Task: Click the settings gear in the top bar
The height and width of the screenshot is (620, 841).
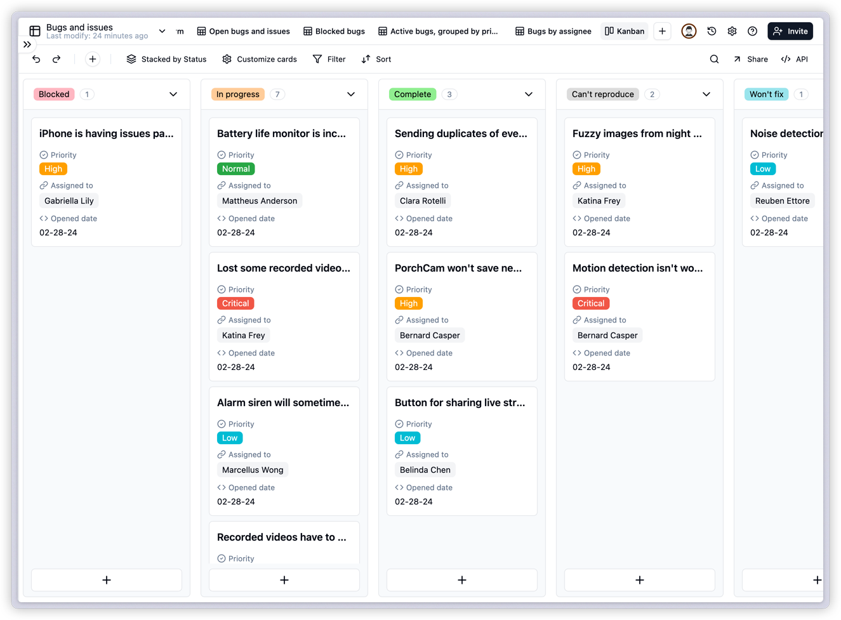Action: coord(732,30)
